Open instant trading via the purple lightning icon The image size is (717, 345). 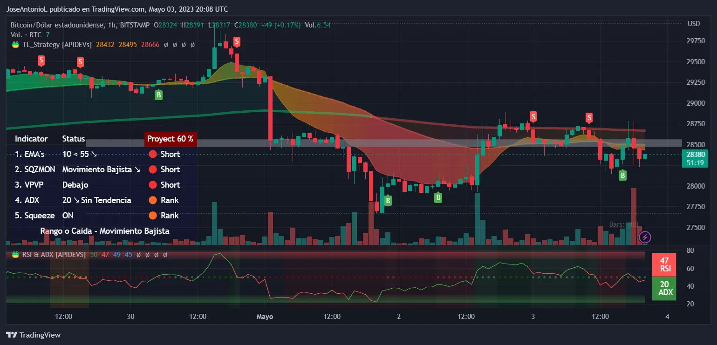pyautogui.click(x=644, y=237)
